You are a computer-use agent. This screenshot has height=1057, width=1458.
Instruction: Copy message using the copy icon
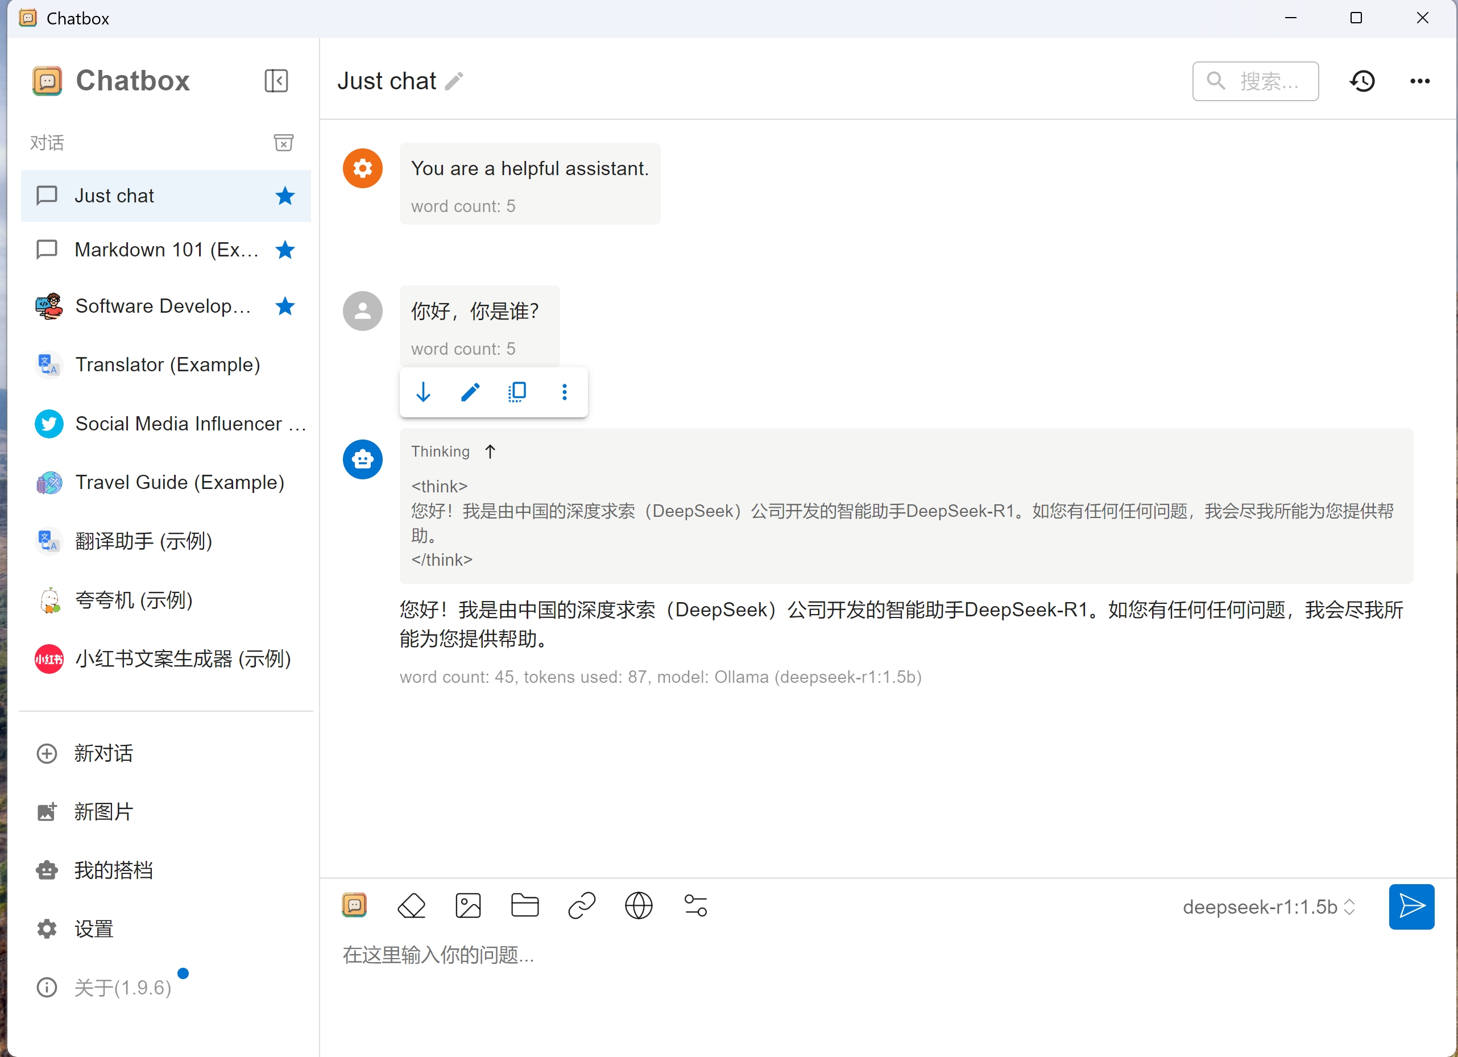pos(517,392)
